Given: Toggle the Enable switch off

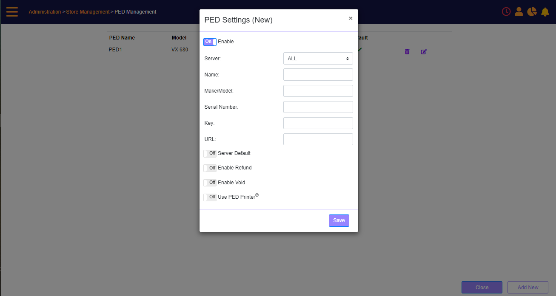Looking at the screenshot, I should pos(210,42).
